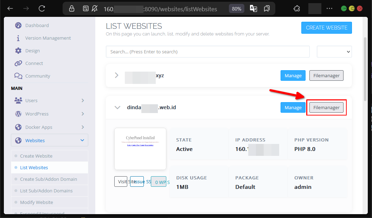The image size is (372, 218).
Task: Click the browser translate icon
Action: [253, 8]
